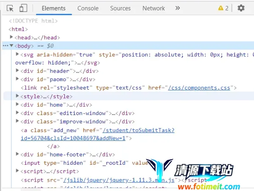Screen dimensions: 254x191
Task: Follow the /student/toSubmitTask href link
Action: click(138, 130)
